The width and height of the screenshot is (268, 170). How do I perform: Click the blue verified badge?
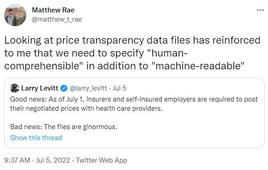(x=64, y=88)
